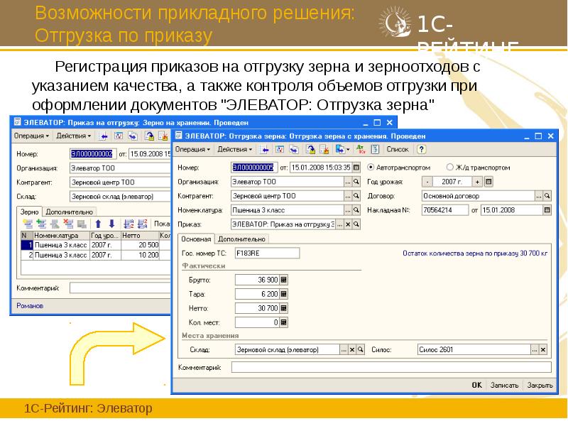568x426 pixels.
Task: Add new row in the Зерно table
Action: (x=41, y=224)
